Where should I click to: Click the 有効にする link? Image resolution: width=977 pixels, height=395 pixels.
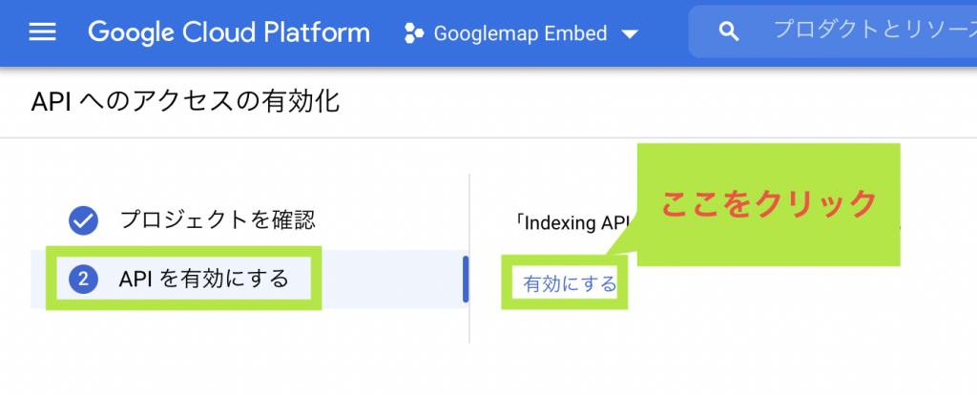pos(570,284)
